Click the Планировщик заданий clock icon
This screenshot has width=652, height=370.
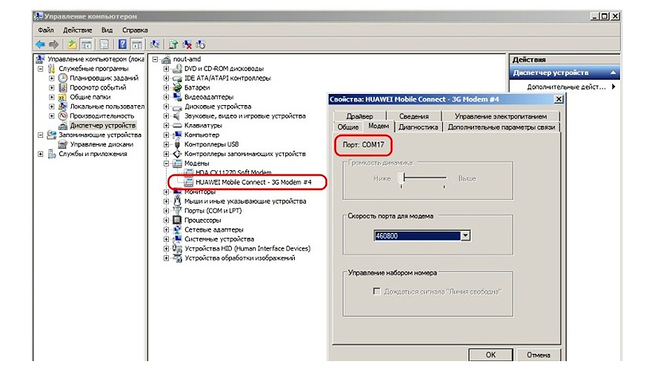point(63,78)
